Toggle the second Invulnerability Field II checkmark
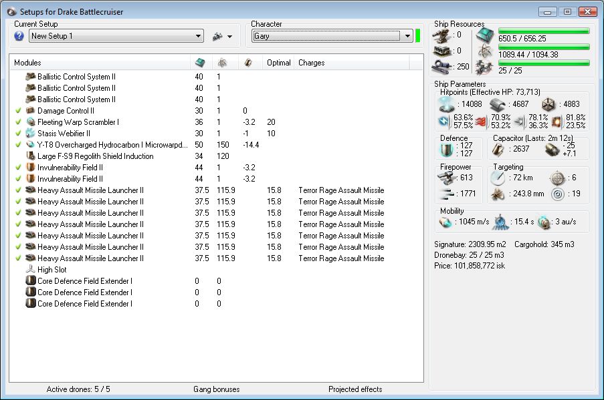The height and width of the screenshot is (400, 604). pyautogui.click(x=18, y=179)
